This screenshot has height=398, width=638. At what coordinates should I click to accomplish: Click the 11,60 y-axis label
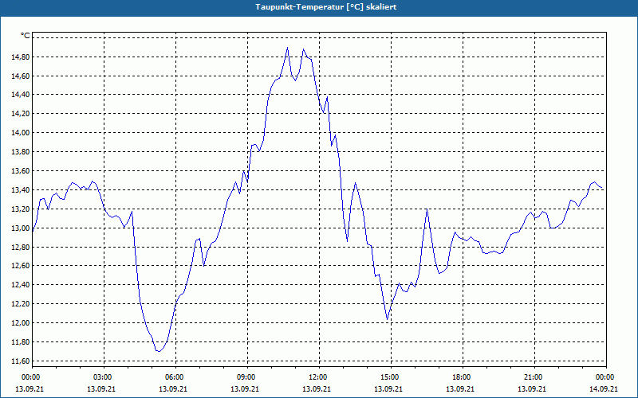[x=20, y=361]
